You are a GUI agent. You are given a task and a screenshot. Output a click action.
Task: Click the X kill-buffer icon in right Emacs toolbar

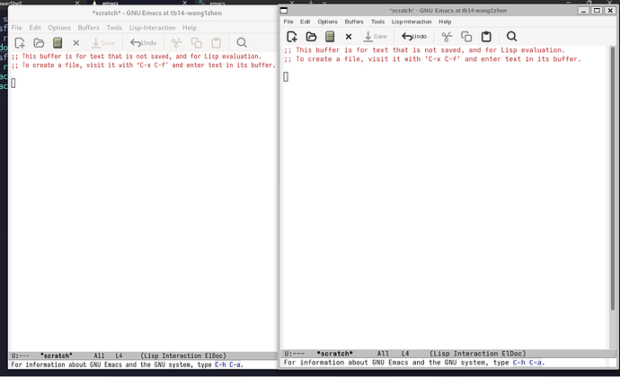click(349, 37)
